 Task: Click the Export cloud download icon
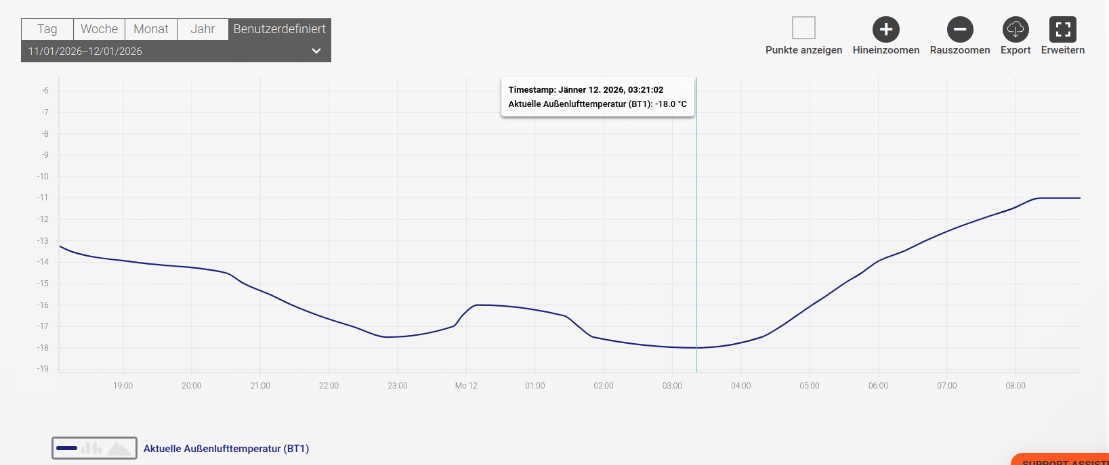coord(1016,30)
